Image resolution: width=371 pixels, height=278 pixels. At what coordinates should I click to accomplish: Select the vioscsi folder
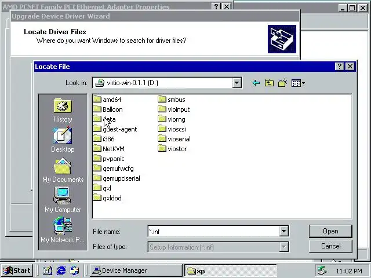click(172, 129)
